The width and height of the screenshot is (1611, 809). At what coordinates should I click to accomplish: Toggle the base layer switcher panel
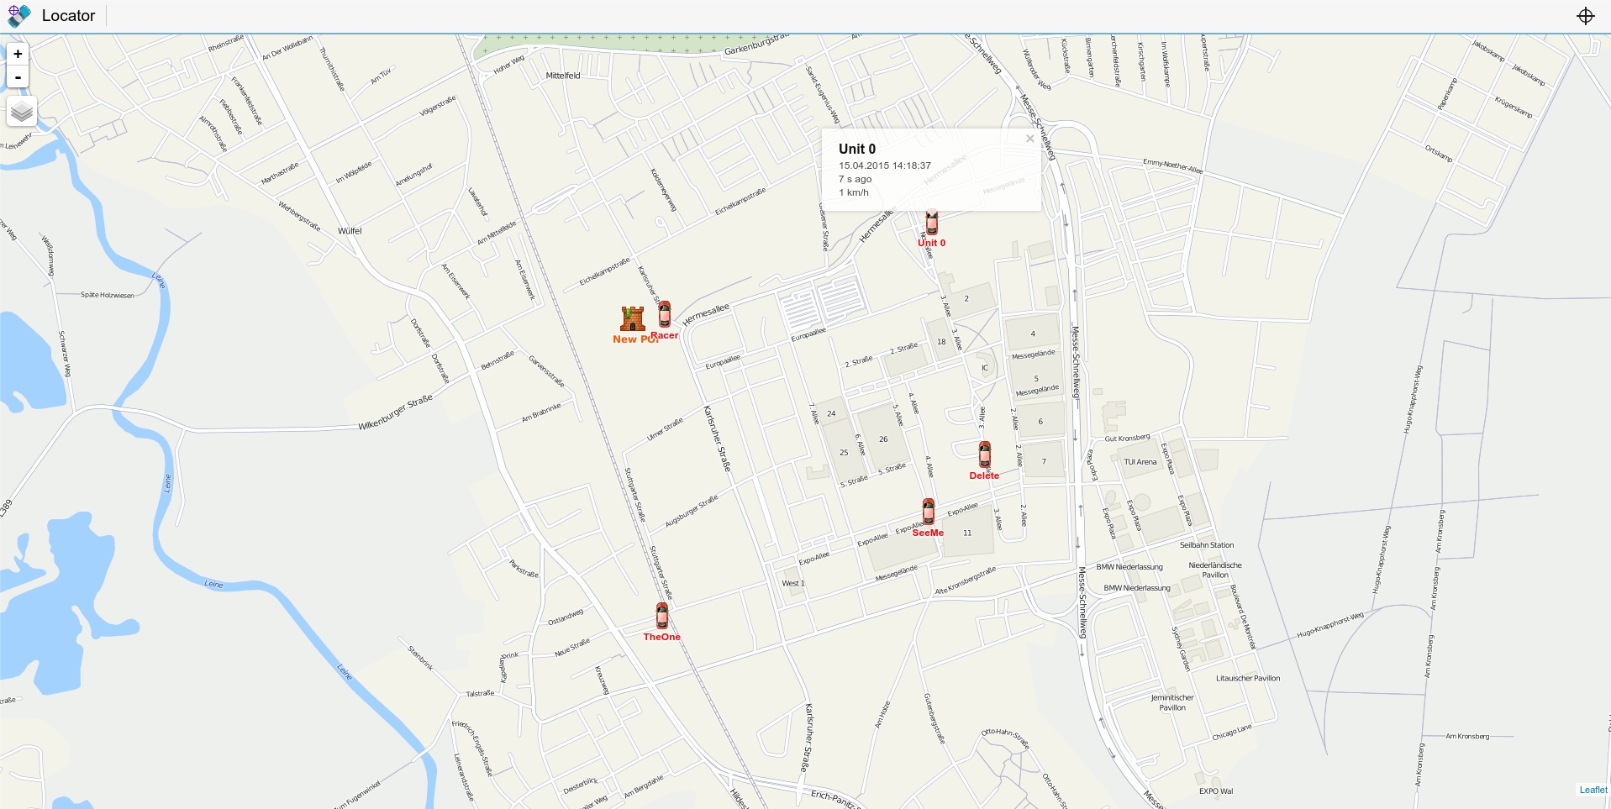21,111
